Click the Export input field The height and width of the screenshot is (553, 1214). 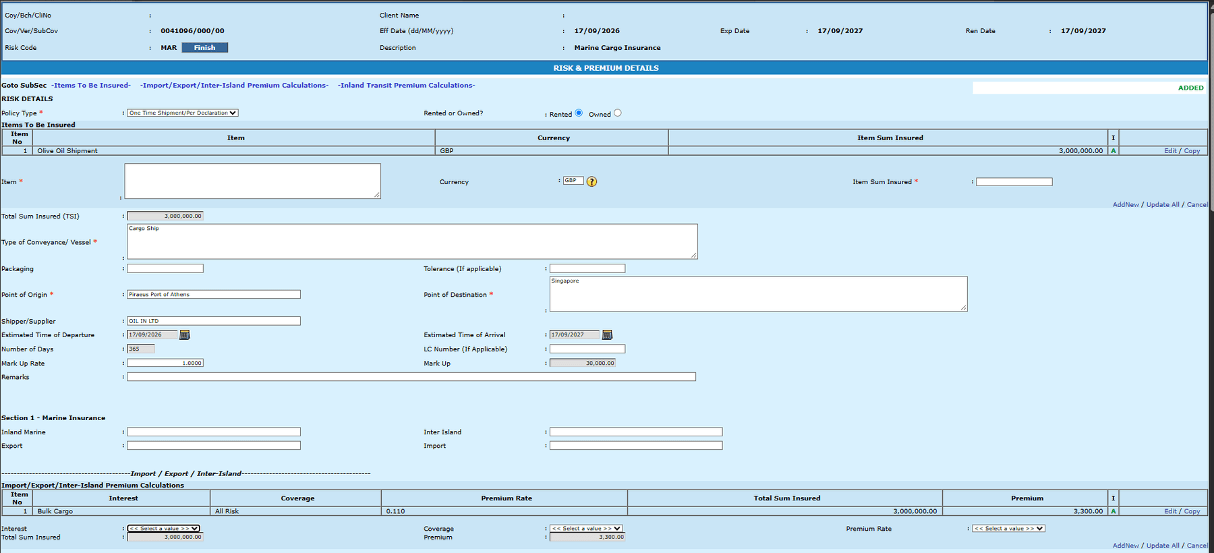(214, 445)
